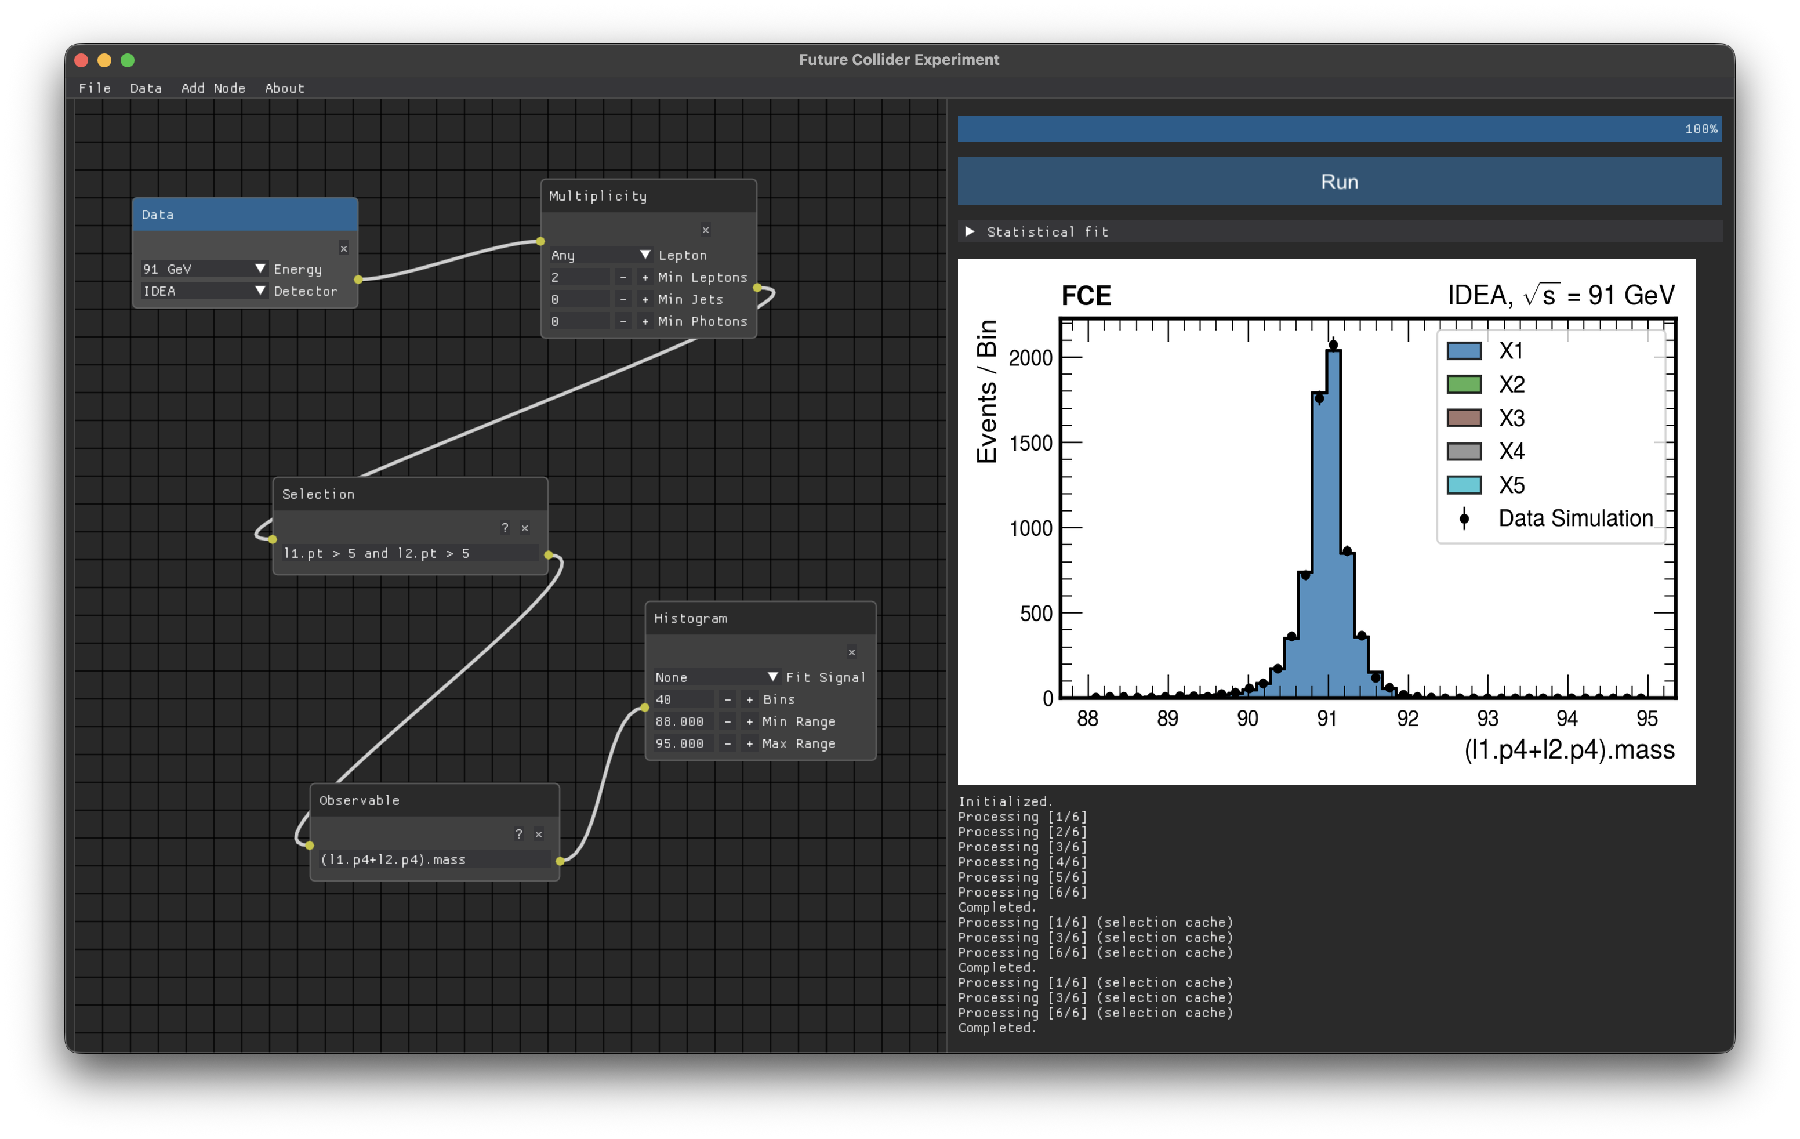Select the Data node title bar
Image resolution: width=1800 pixels, height=1139 pixels.
coord(245,215)
